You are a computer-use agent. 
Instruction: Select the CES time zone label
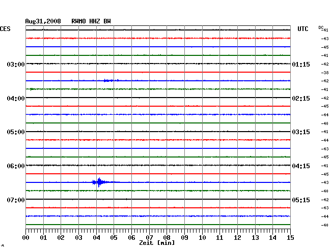5,29
